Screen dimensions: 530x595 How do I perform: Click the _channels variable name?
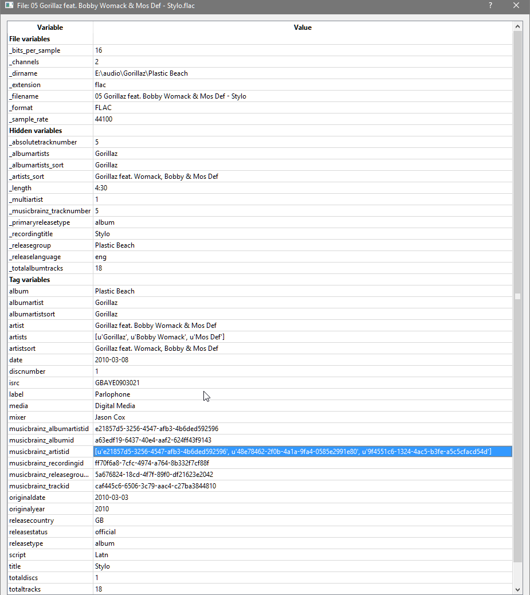24,62
